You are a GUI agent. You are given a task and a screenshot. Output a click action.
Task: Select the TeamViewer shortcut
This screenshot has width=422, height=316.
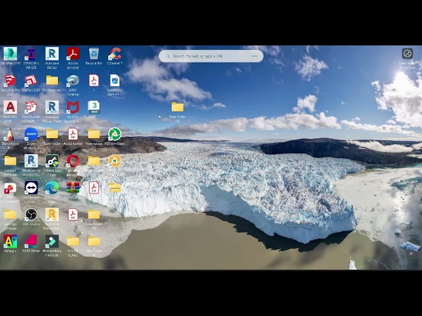pos(31,187)
